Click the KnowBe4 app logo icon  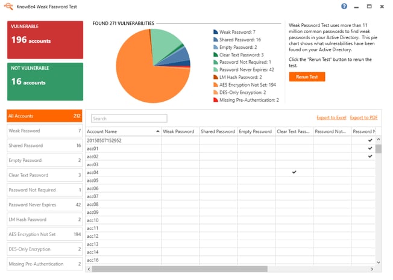pyautogui.click(x=9, y=6)
